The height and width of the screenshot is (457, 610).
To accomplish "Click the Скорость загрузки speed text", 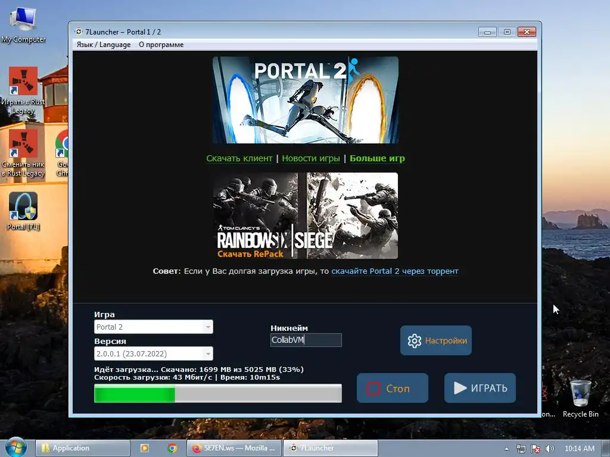I will tap(187, 377).
